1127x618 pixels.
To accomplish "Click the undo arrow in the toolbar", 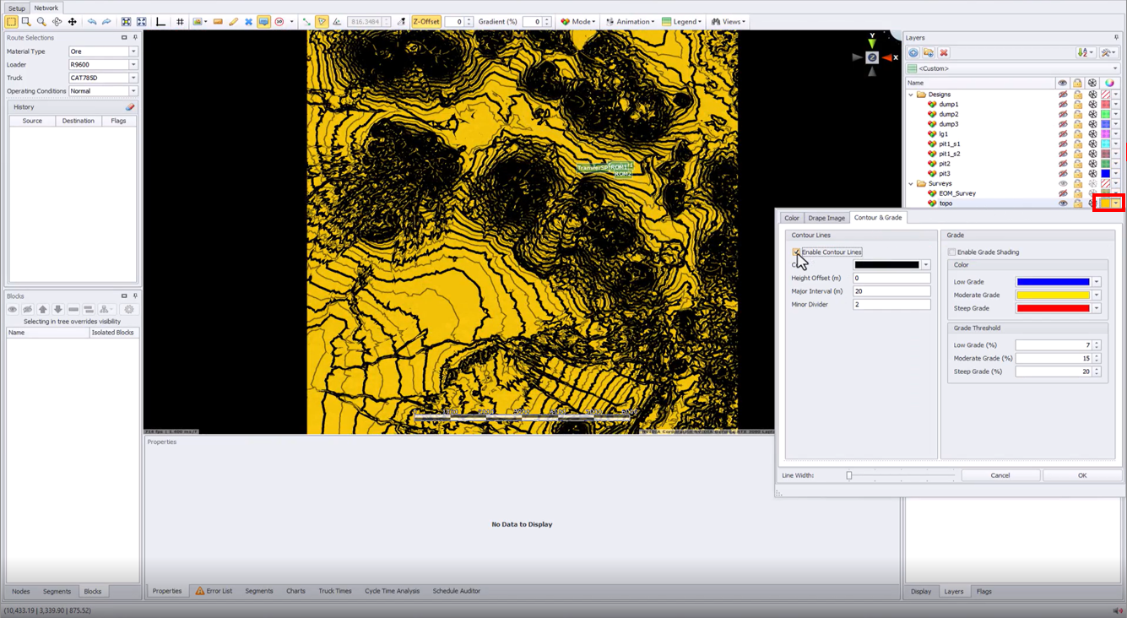I will tap(92, 22).
